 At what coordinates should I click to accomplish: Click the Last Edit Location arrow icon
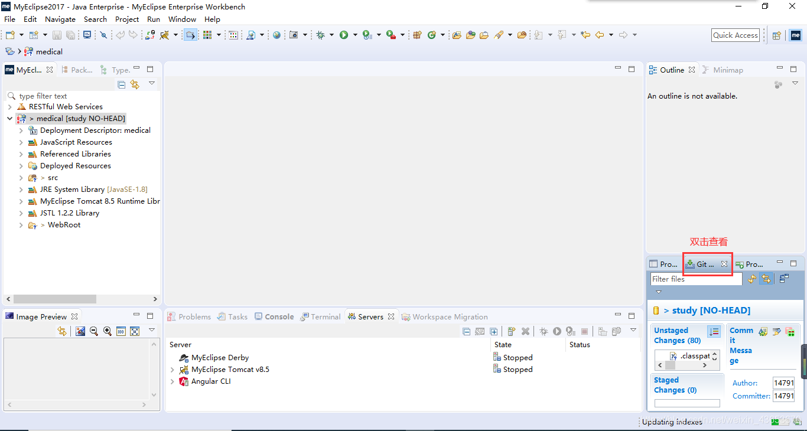tap(585, 35)
